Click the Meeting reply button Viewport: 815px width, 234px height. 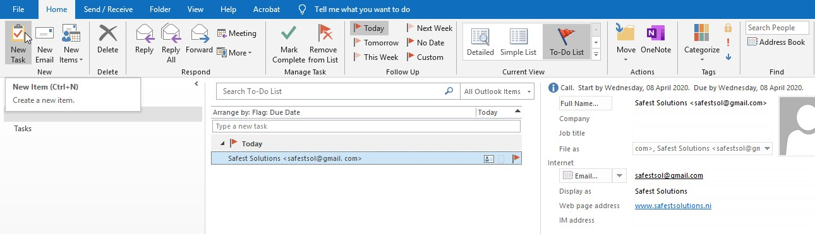click(x=237, y=33)
